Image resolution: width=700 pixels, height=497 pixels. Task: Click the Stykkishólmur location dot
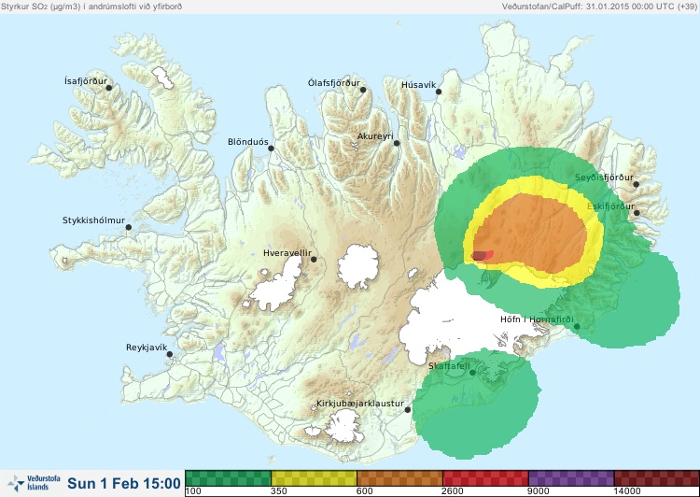point(129,228)
